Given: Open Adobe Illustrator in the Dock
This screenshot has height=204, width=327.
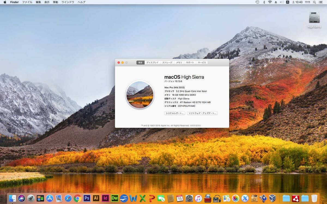Looking at the screenshot, I should click(96, 198).
